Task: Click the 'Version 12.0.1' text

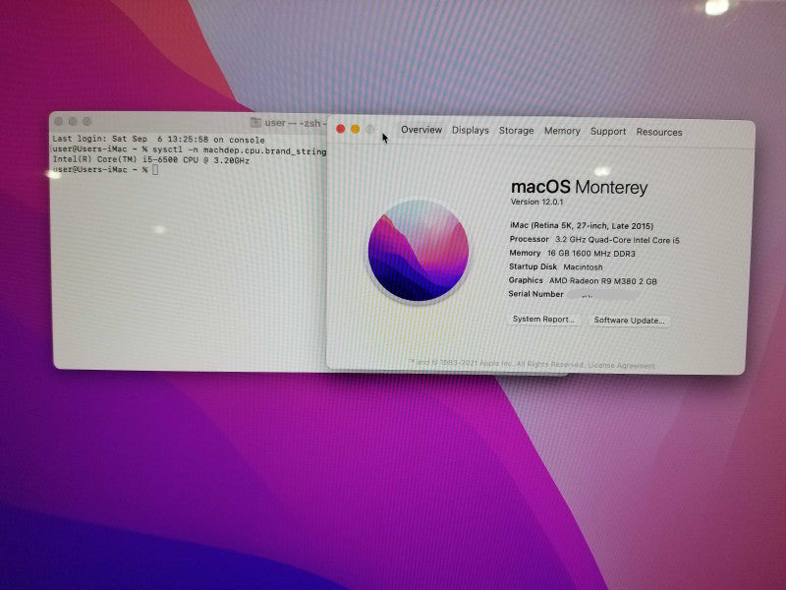Action: (536, 202)
